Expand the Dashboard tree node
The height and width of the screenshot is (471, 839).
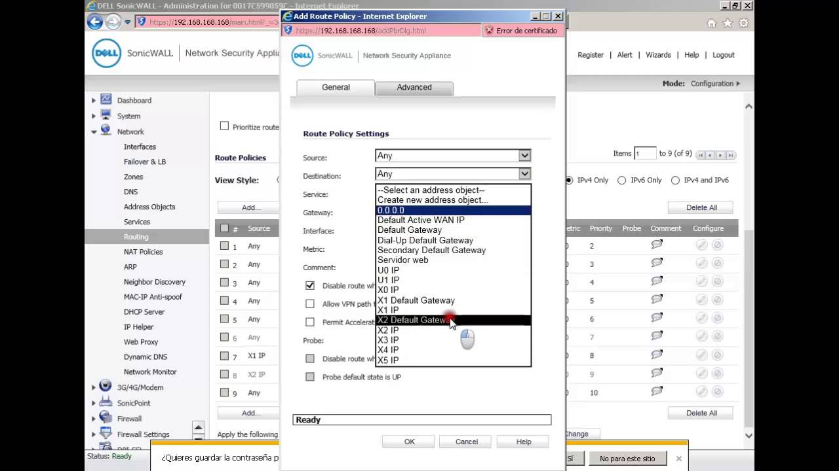(94, 100)
